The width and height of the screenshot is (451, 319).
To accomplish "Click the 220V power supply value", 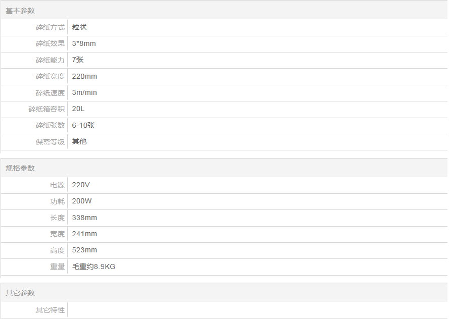I will tap(81, 185).
